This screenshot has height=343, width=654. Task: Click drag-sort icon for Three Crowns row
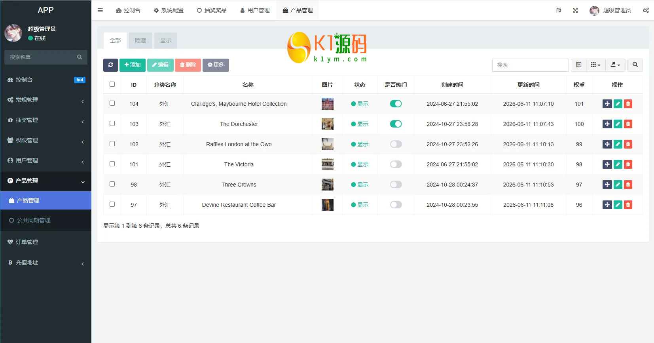point(607,185)
